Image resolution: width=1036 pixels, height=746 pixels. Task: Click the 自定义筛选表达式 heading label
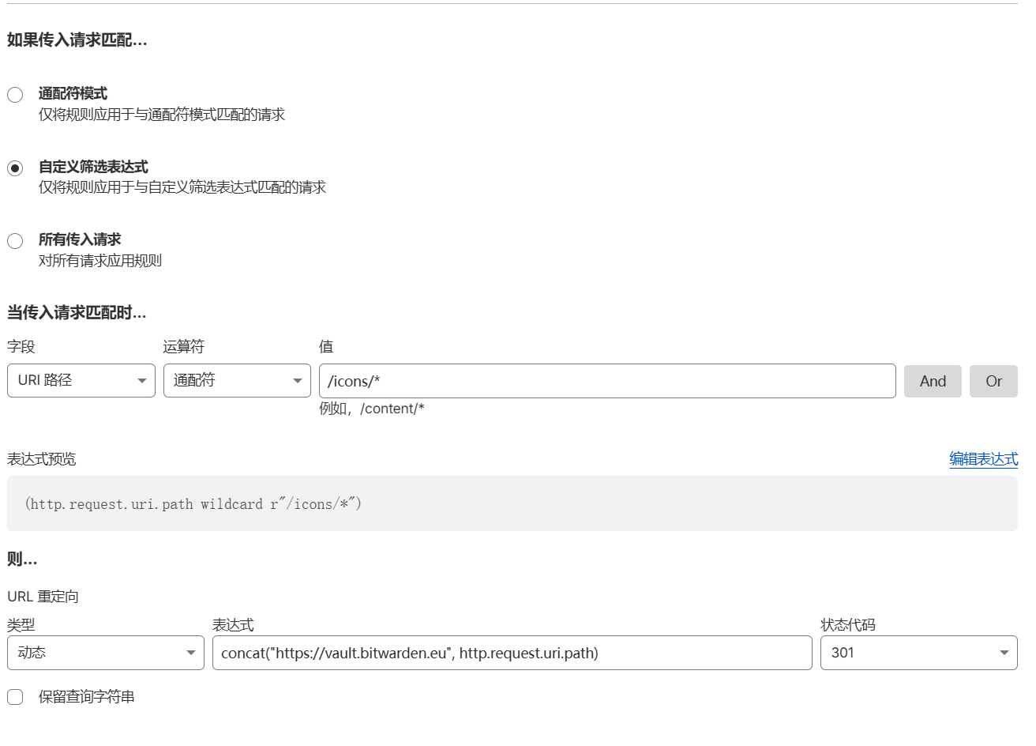[x=93, y=167]
